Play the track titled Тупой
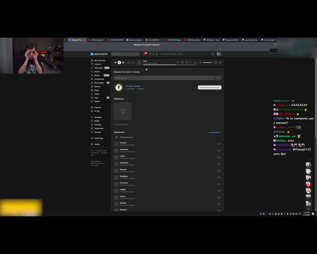The image size is (317, 254). [167, 157]
